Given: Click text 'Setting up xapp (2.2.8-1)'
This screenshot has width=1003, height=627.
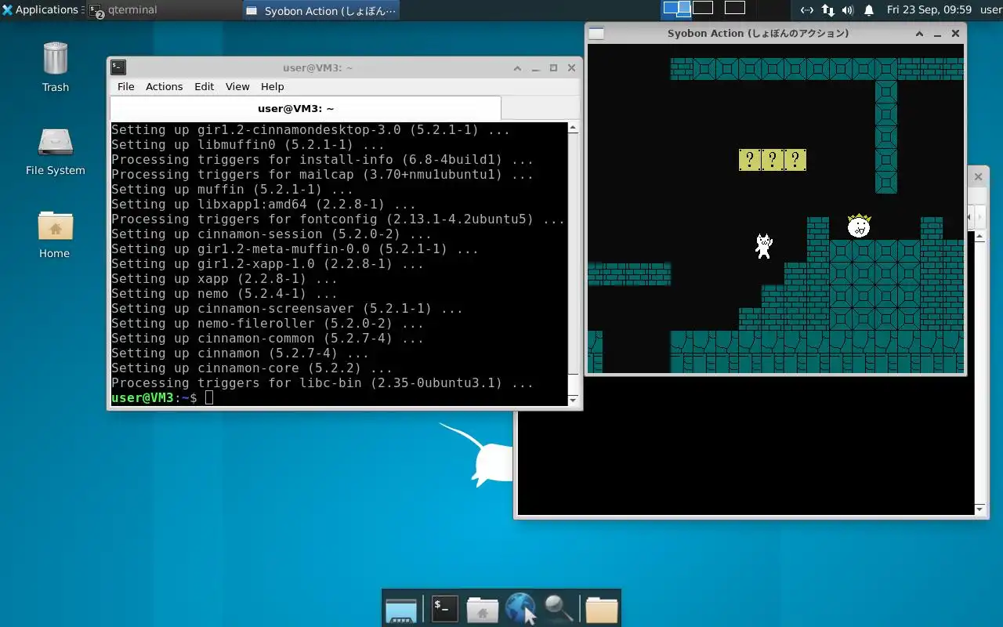Looking at the screenshot, I should click(224, 279).
